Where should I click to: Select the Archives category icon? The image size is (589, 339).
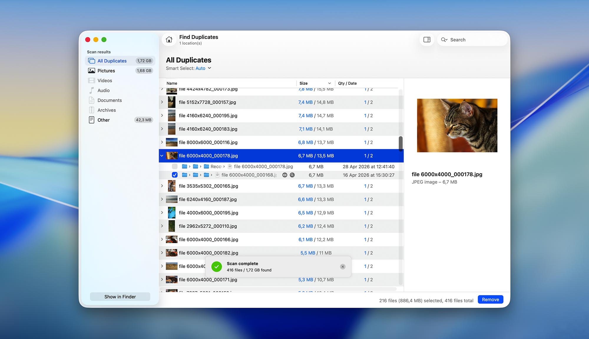(91, 110)
